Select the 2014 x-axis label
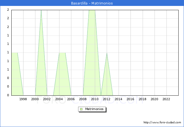Viewport: 184px width, 127px height. pos(119,99)
